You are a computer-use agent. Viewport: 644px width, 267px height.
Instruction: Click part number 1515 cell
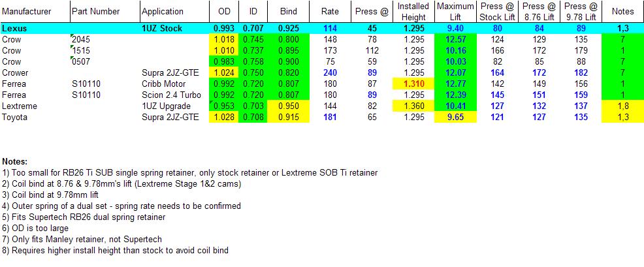105,51
